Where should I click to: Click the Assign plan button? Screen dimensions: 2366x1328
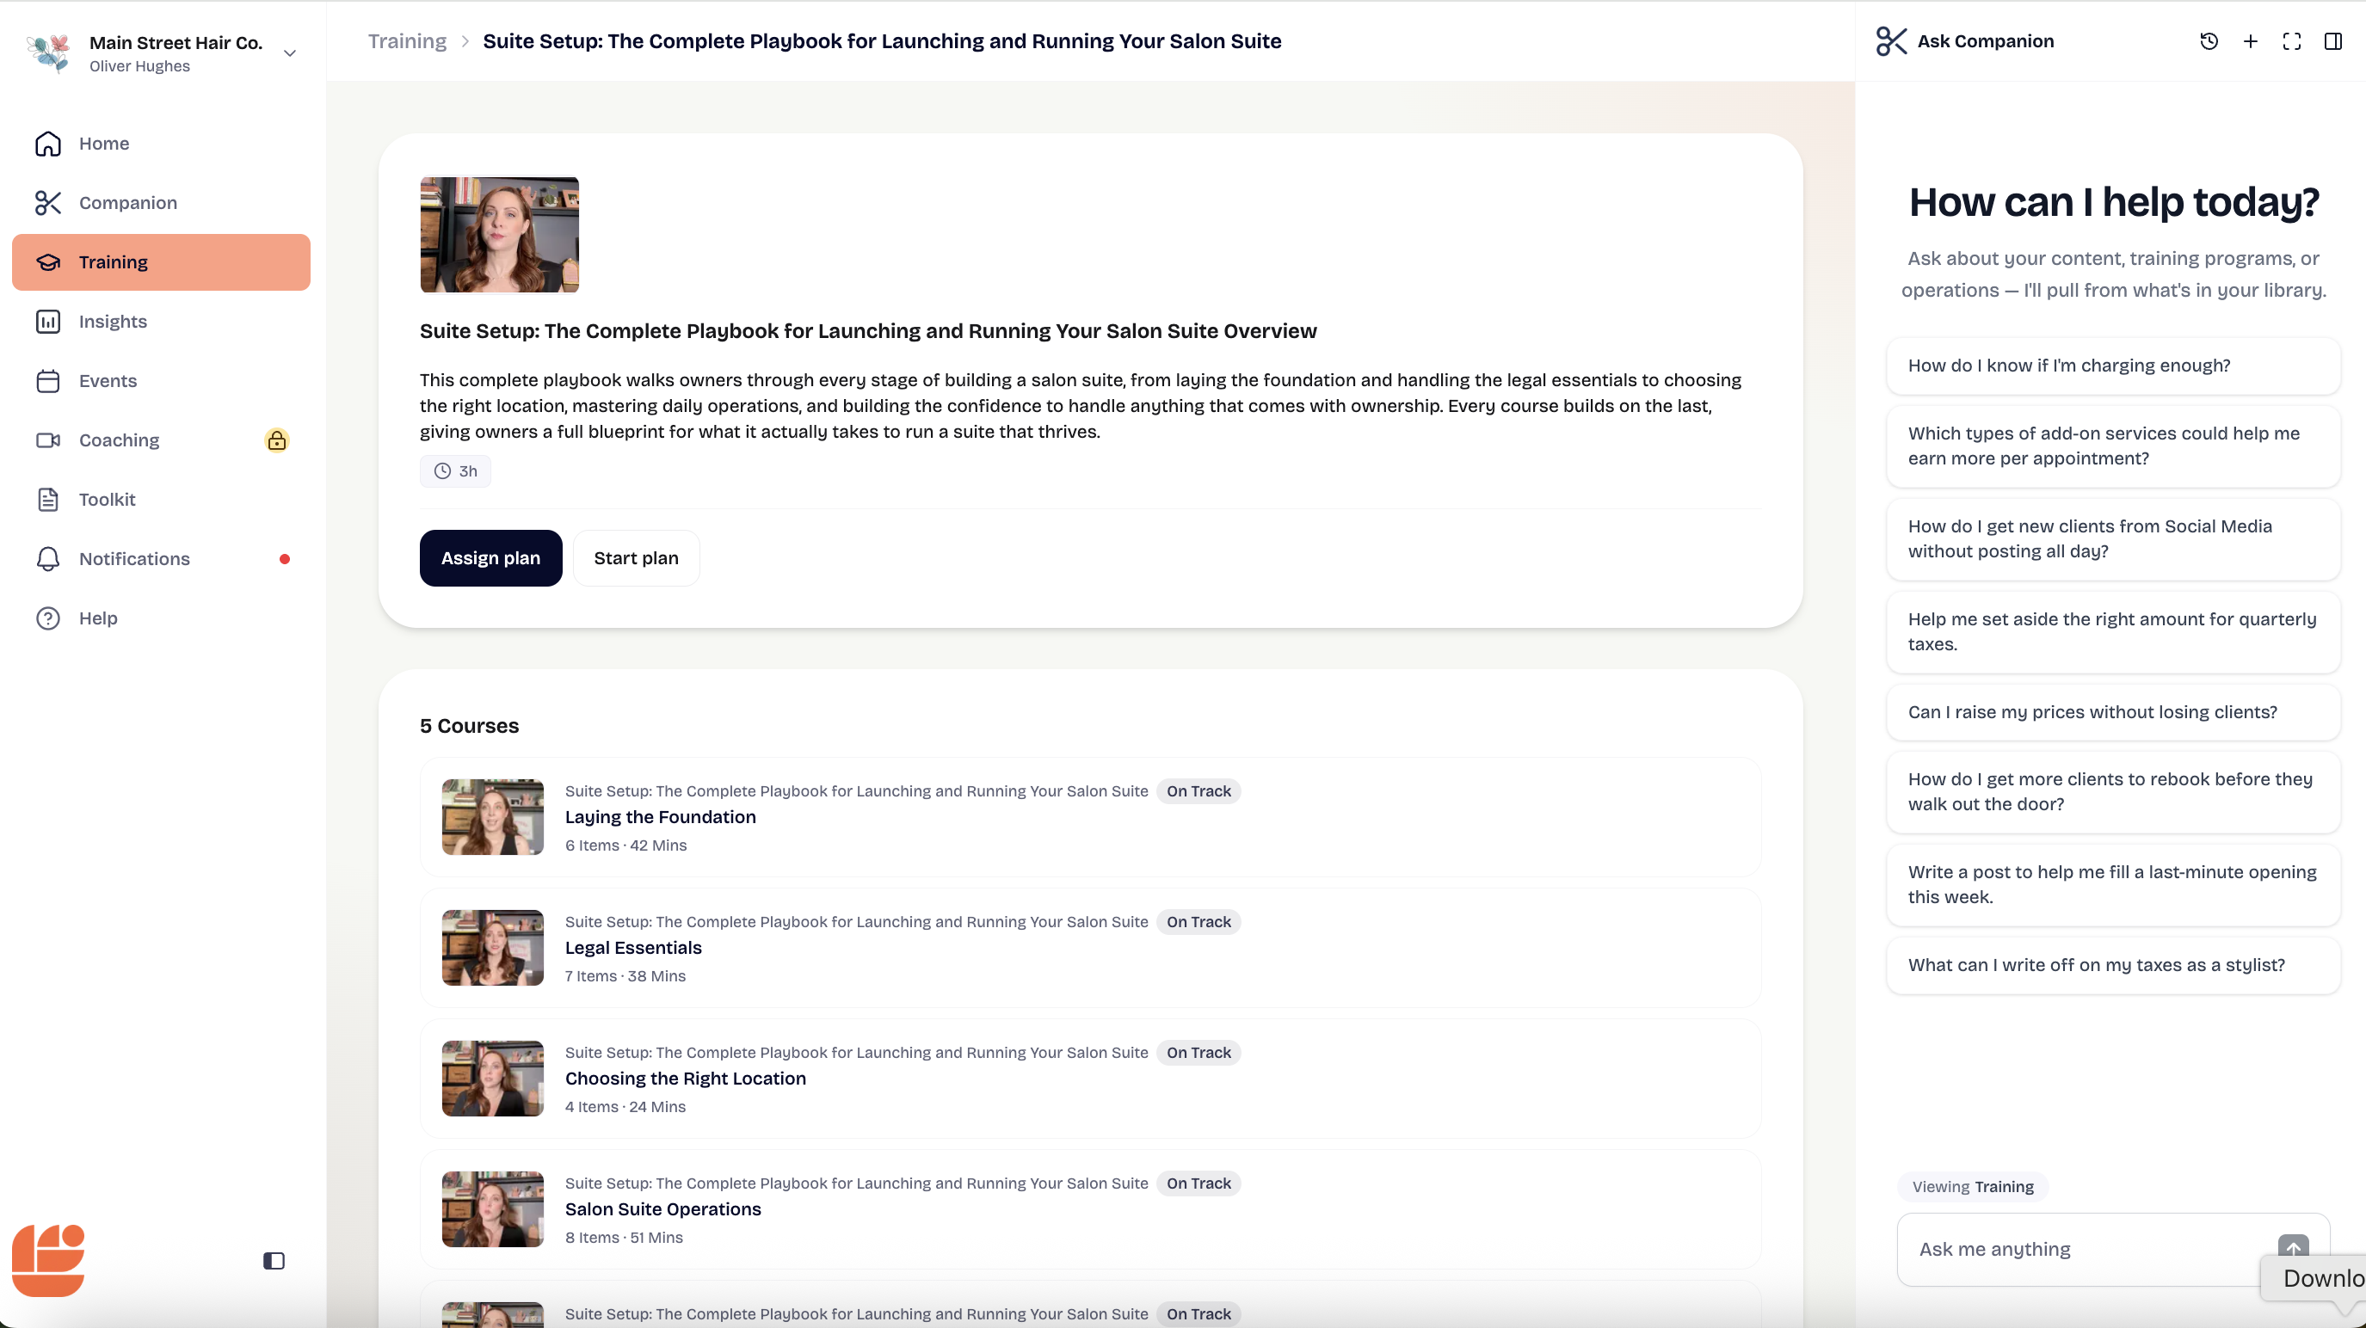point(490,558)
